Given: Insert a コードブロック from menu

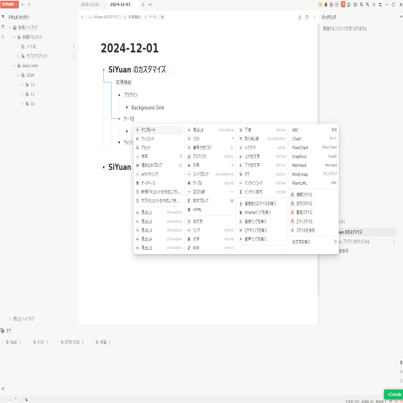Looking at the screenshot, I should pyautogui.click(x=210, y=174).
